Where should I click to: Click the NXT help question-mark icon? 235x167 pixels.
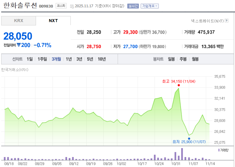pos(227,21)
